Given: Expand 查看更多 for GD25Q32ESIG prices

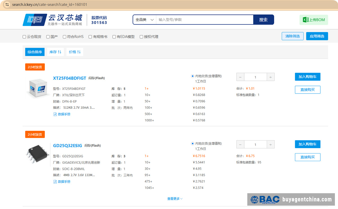Looking at the screenshot, I should [175, 199].
